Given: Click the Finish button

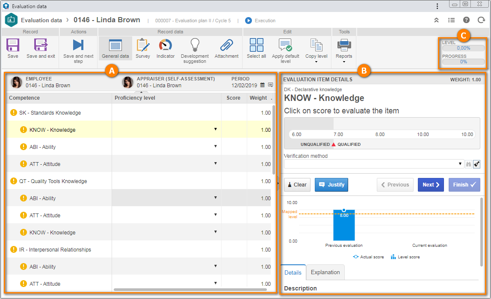Looking at the screenshot, I should [464, 185].
